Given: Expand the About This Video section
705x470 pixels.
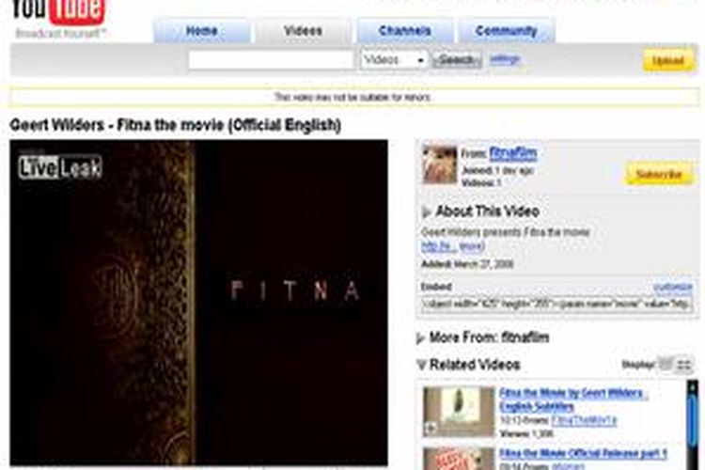Looking at the screenshot, I should (480, 211).
